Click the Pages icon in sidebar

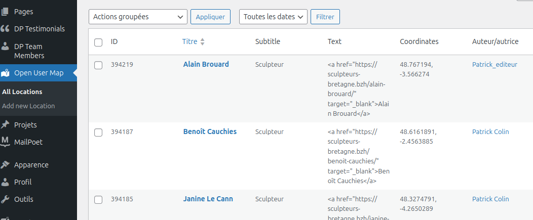pyautogui.click(x=6, y=11)
